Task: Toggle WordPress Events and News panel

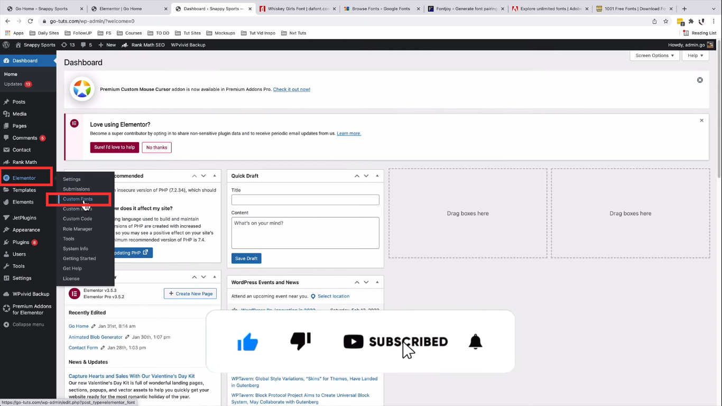Action: (377, 282)
